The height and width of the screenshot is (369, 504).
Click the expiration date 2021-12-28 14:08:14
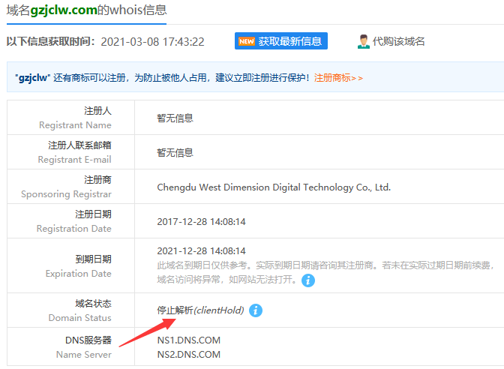[x=201, y=250]
